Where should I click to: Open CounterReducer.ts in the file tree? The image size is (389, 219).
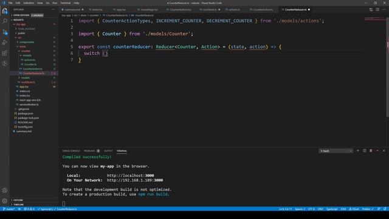pyautogui.click(x=33, y=74)
